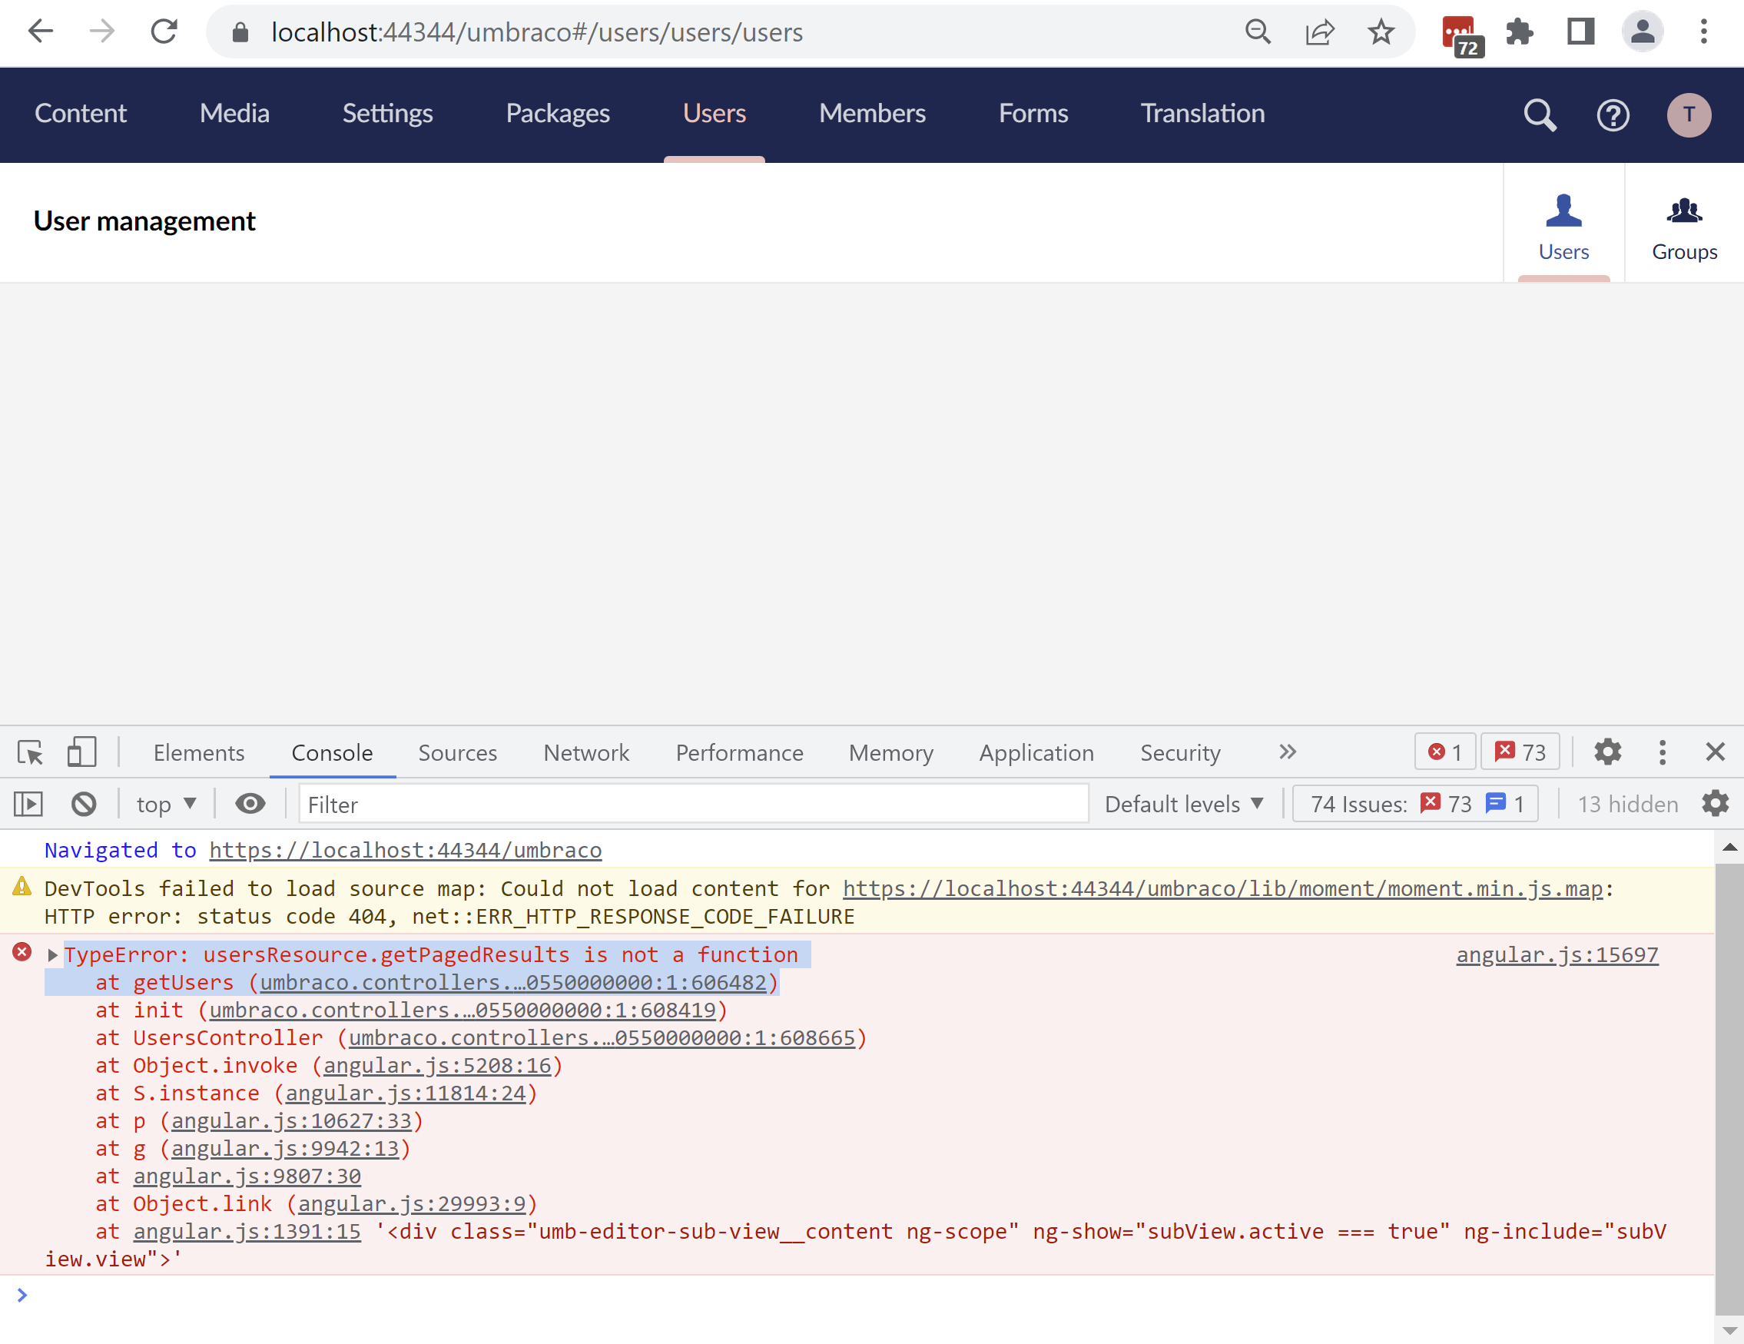Toggle the browser side panel icon

[1580, 32]
